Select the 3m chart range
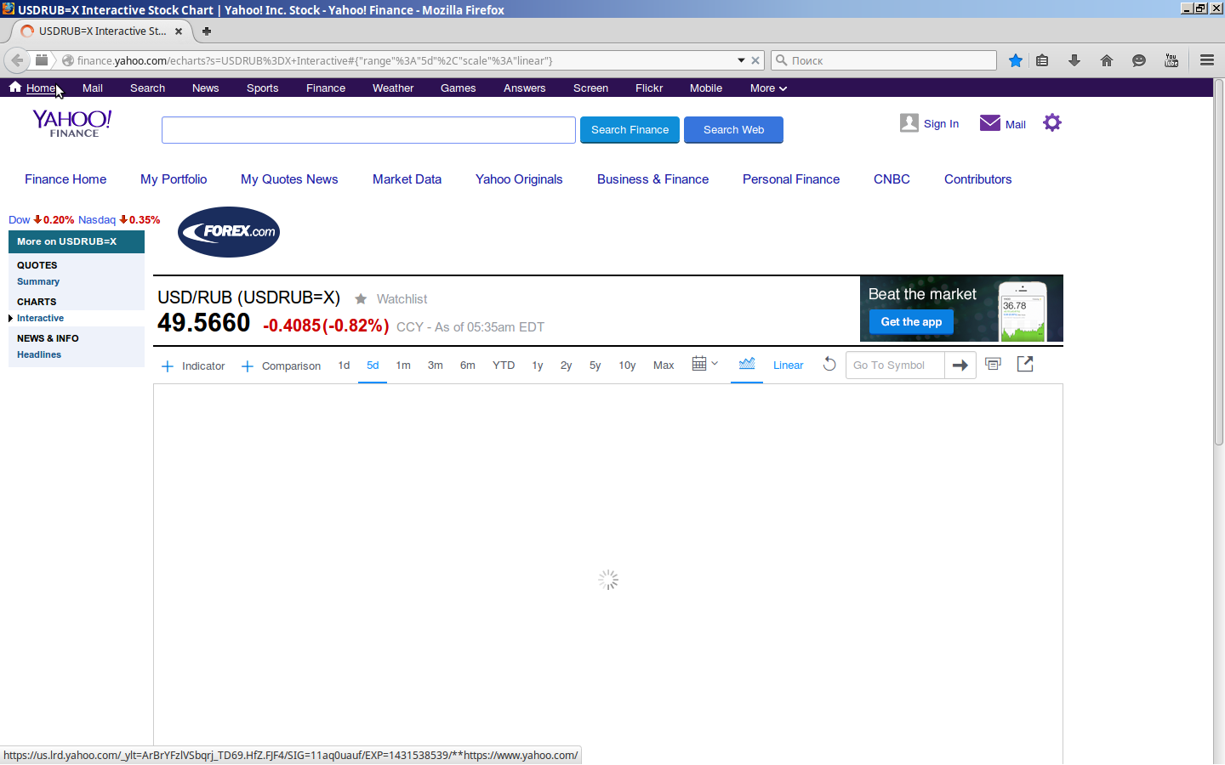This screenshot has height=765, width=1225. click(436, 365)
